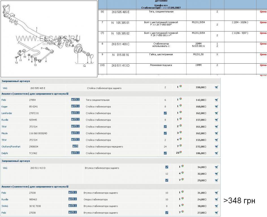This screenshot has height=217, width=267.
Task: Toggle checkbox in row priced 29,00
Action: 167,180
